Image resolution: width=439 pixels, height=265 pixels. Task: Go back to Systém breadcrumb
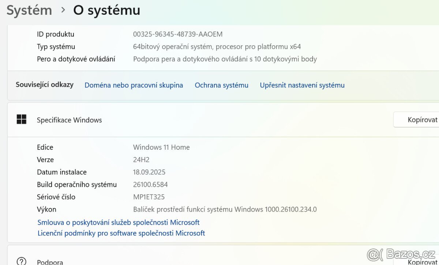(x=29, y=10)
